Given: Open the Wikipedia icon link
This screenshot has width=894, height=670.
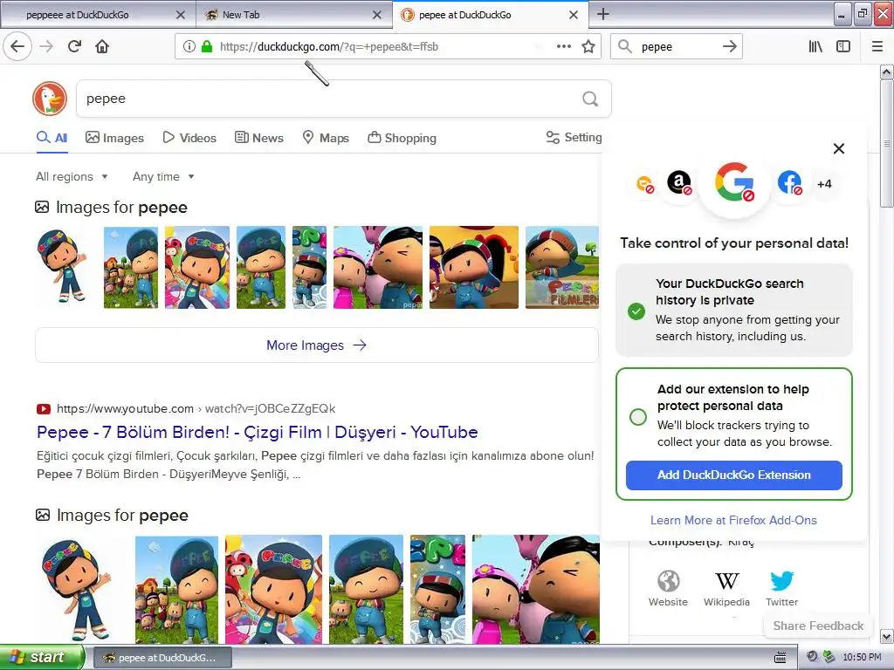Looking at the screenshot, I should coord(726,589).
